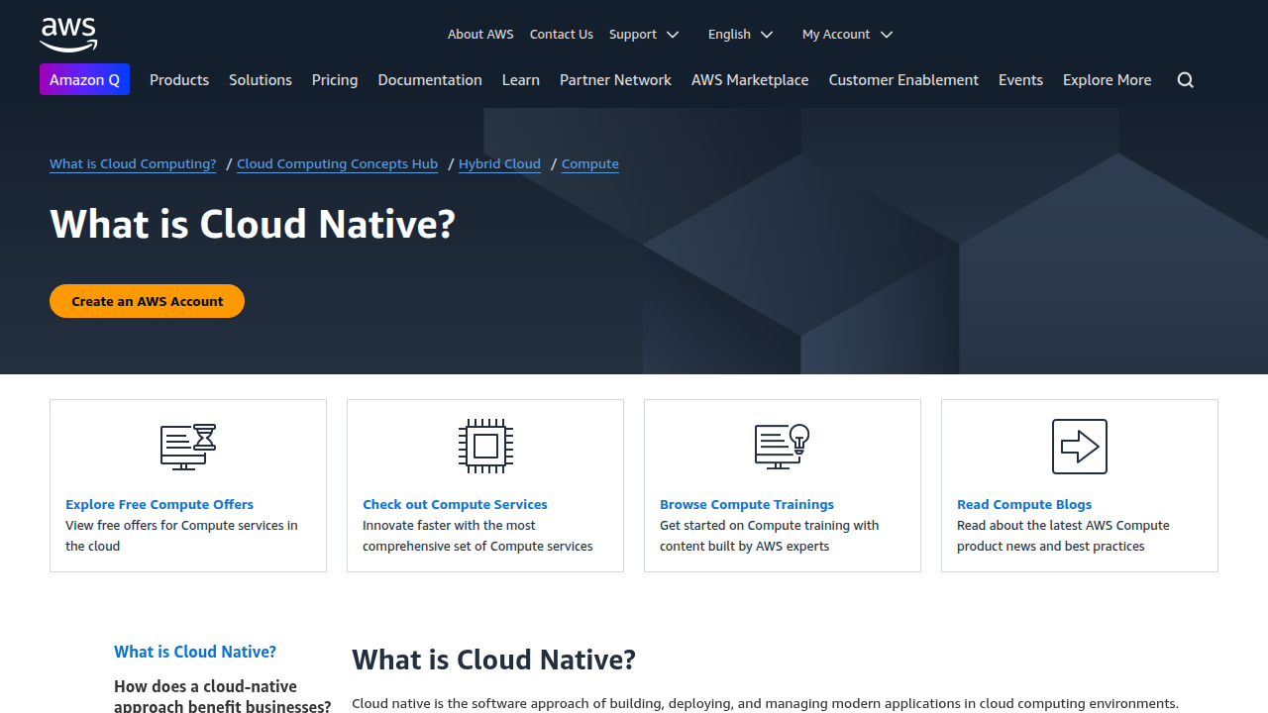Select Pricing in the navigation bar
Screen dimensions: 1268x713
335,80
